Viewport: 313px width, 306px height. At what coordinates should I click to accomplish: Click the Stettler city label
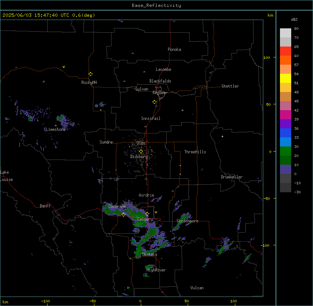pyautogui.click(x=230, y=86)
